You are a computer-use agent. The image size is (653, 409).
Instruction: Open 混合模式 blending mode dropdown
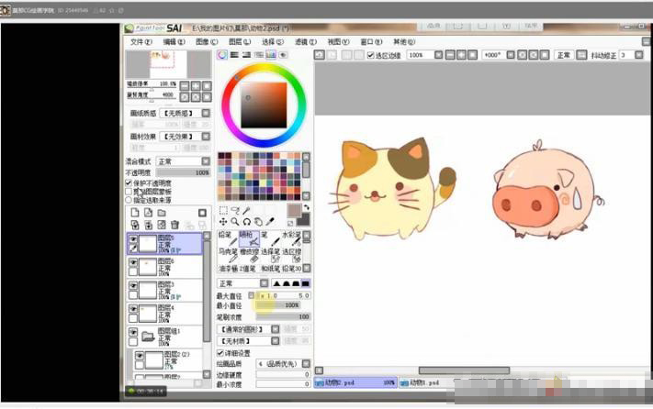click(206, 161)
